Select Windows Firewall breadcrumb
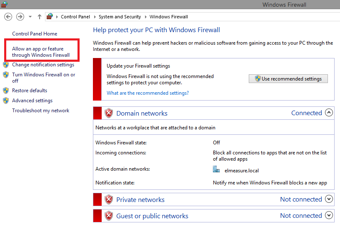 tap(168, 17)
